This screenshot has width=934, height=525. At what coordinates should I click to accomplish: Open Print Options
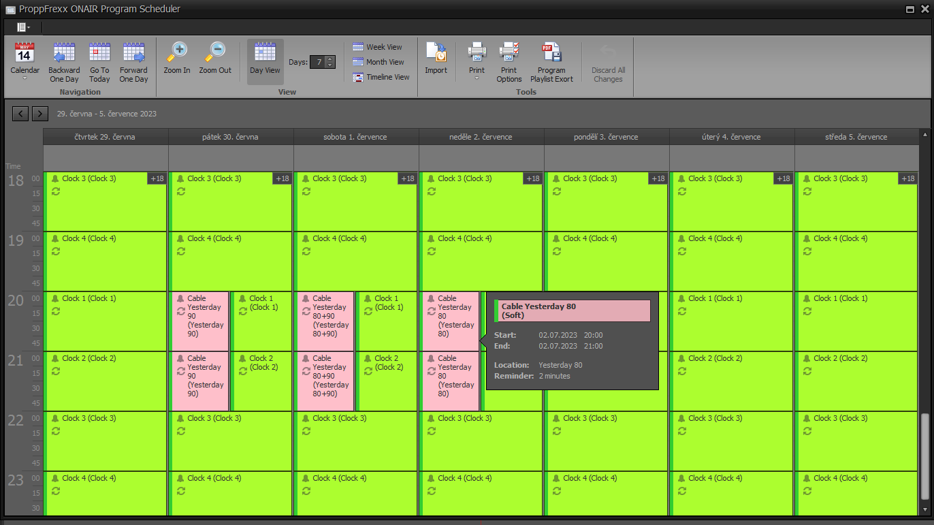pos(509,61)
